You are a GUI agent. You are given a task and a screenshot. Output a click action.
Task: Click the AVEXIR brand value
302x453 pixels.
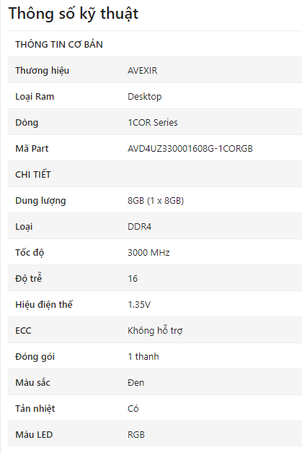tap(143, 71)
